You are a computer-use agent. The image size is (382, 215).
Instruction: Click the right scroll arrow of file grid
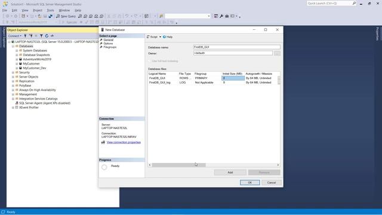click(x=278, y=165)
